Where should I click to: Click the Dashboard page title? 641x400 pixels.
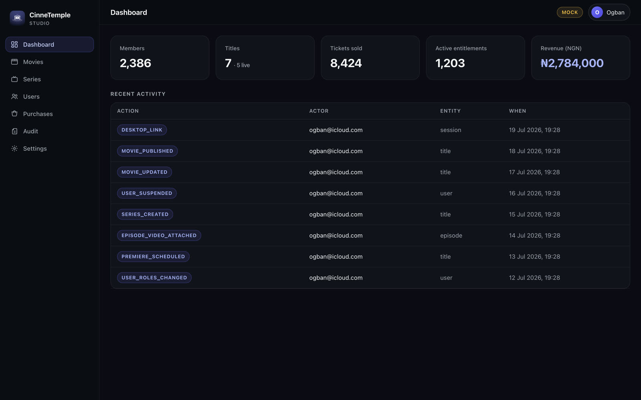coord(129,12)
